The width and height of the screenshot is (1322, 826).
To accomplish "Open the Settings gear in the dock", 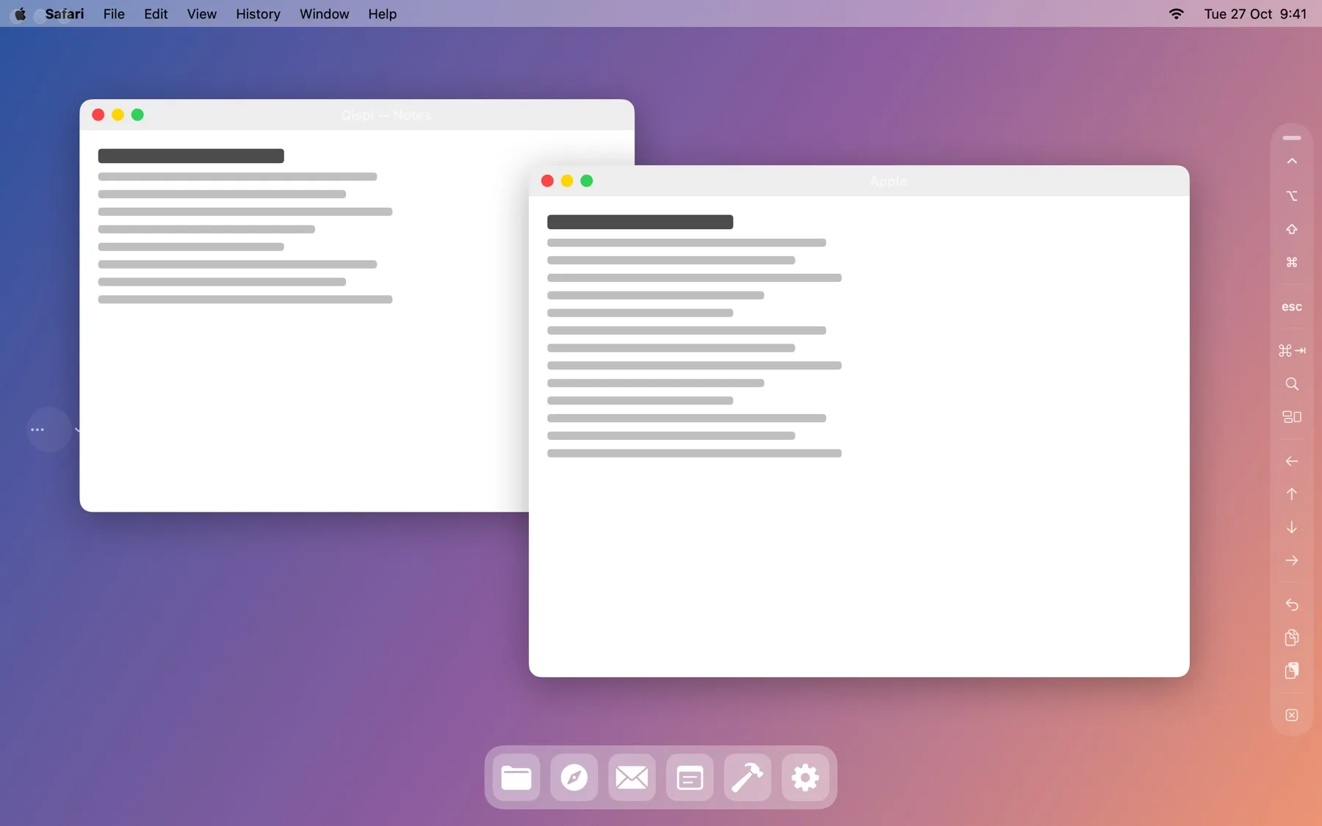I will pyautogui.click(x=805, y=778).
